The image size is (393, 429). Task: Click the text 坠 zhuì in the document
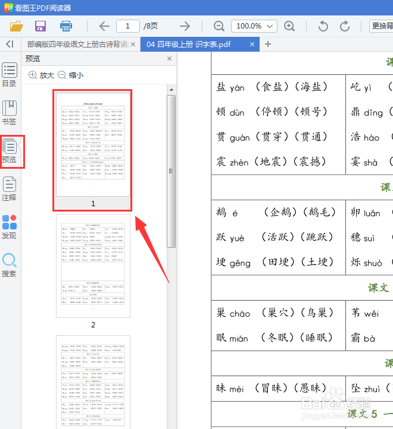click(x=366, y=389)
